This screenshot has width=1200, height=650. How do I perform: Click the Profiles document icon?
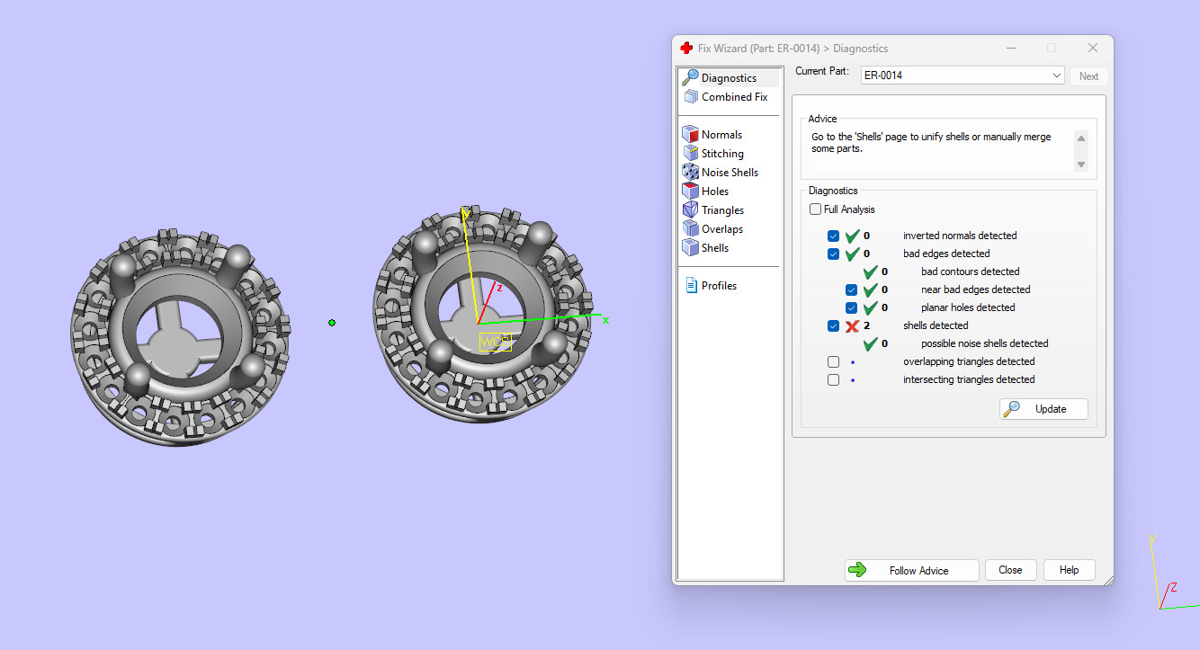coord(691,285)
